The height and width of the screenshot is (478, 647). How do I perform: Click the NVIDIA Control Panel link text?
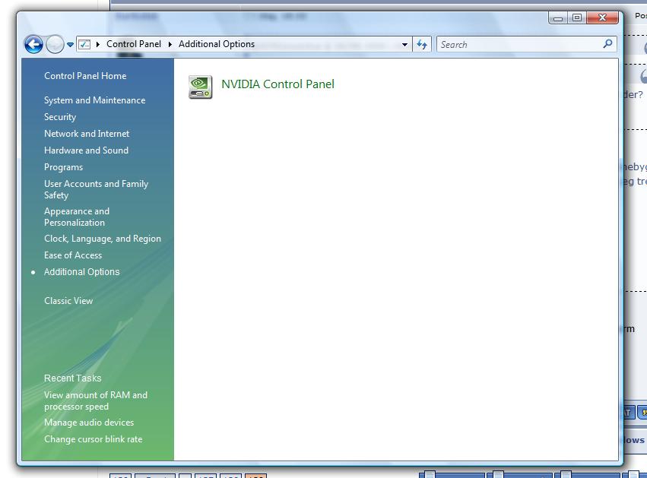(278, 84)
